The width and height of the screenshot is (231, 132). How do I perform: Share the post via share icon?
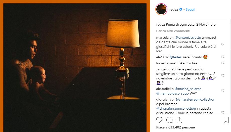click(x=179, y=120)
